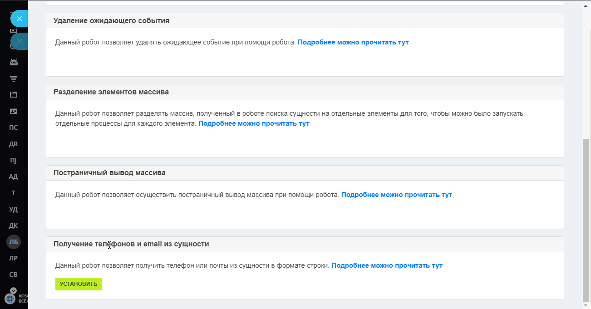Open the funnel icon in sidebar
Image resolution: width=591 pixels, height=309 pixels.
click(x=14, y=79)
